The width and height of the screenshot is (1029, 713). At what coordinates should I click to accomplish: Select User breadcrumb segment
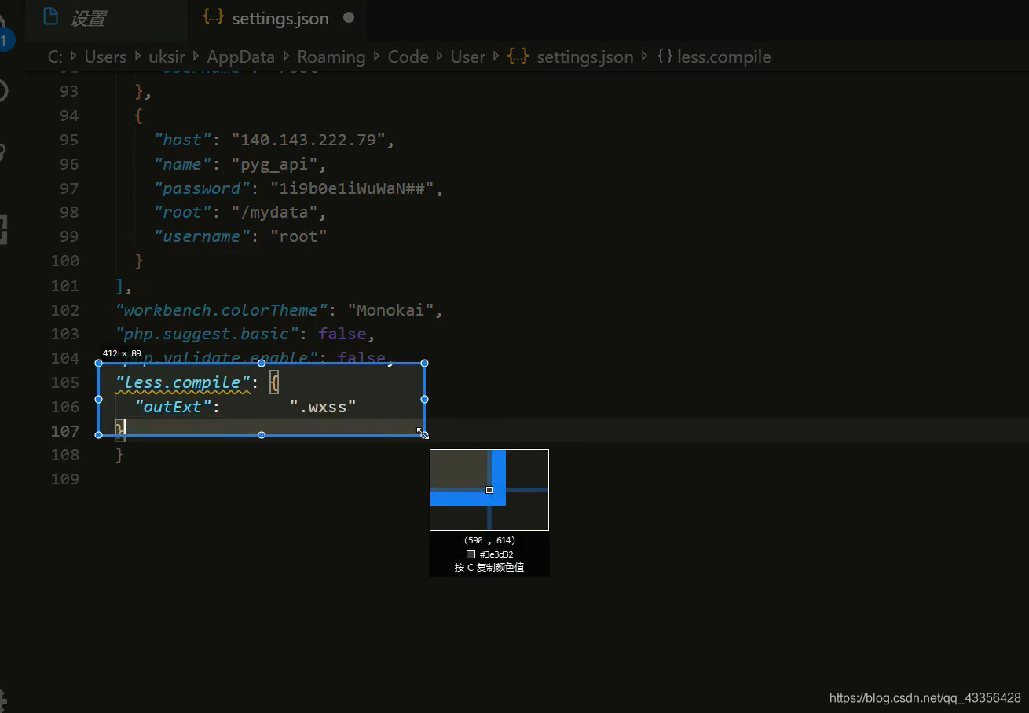(x=467, y=57)
